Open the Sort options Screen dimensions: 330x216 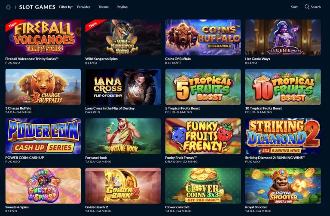tap(294, 7)
